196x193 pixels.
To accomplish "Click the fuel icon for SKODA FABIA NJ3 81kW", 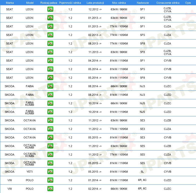I will coord(50,95).
